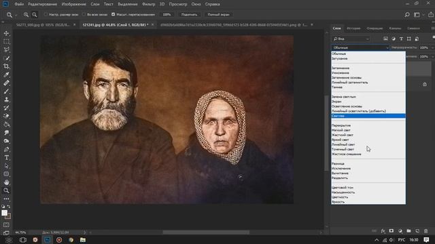Select the Eyedropper tool

tap(6, 75)
